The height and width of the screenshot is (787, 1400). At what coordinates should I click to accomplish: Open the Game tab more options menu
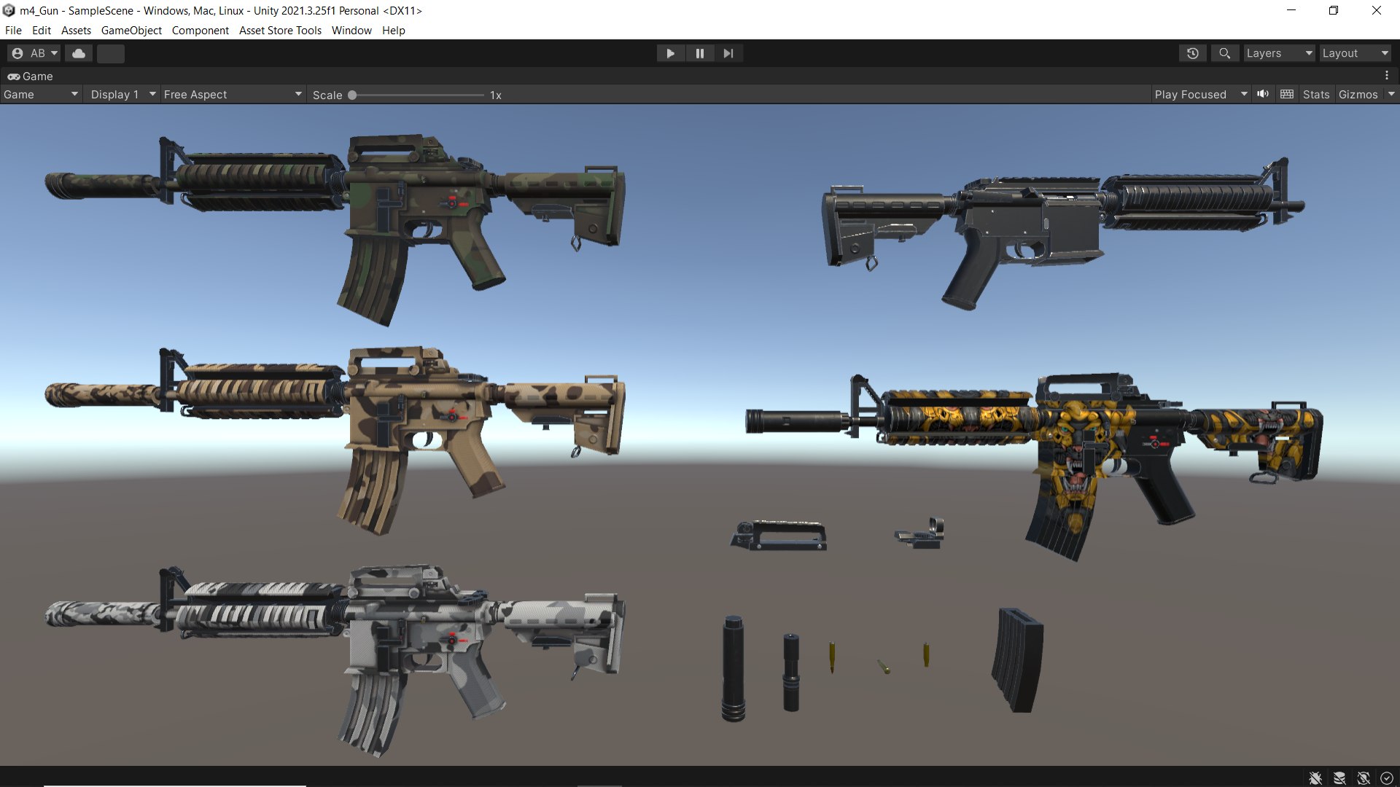click(1387, 76)
